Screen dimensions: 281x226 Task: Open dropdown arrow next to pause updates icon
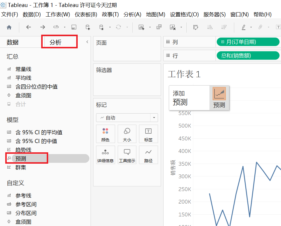coord(110,27)
